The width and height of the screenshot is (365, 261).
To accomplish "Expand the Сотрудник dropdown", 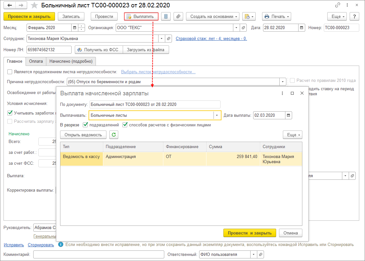I will [x=161, y=38].
